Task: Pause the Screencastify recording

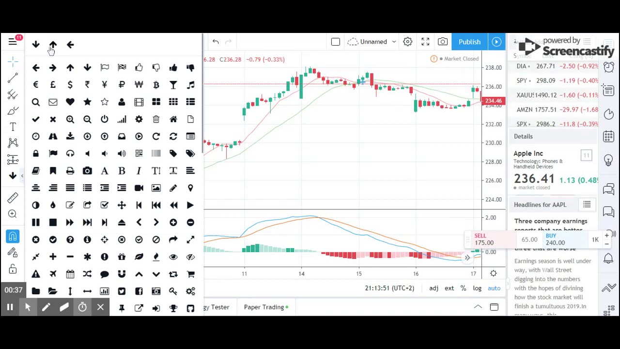Action: 10,307
